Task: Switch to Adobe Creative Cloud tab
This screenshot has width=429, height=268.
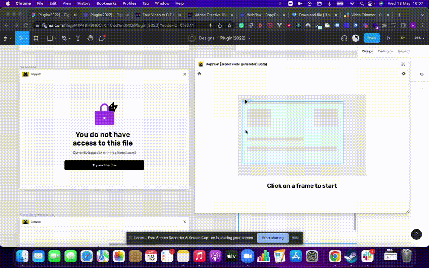Action: click(211, 15)
